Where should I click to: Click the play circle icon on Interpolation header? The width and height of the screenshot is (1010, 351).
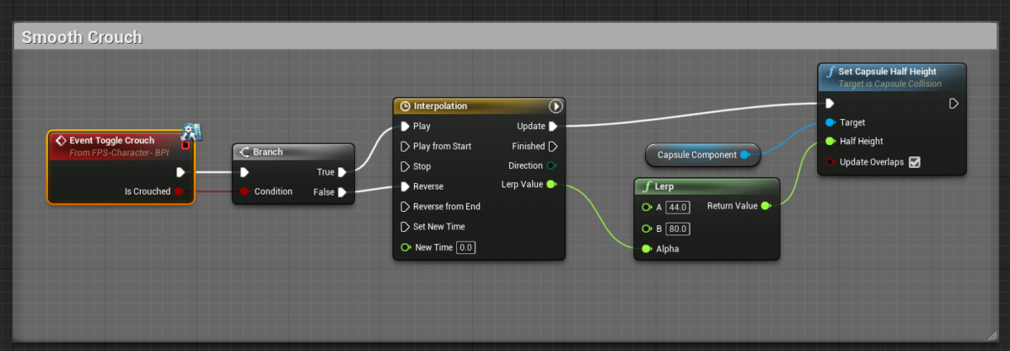point(555,107)
